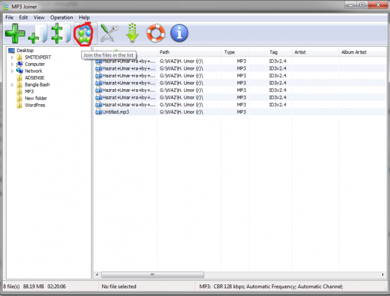This screenshot has width=390, height=296.
Task: Click the large green plus Add files icon
Action: pos(15,33)
